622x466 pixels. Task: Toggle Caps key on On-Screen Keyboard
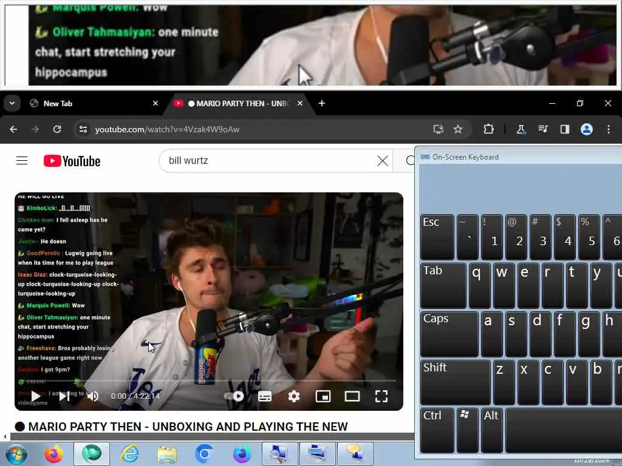(449, 334)
